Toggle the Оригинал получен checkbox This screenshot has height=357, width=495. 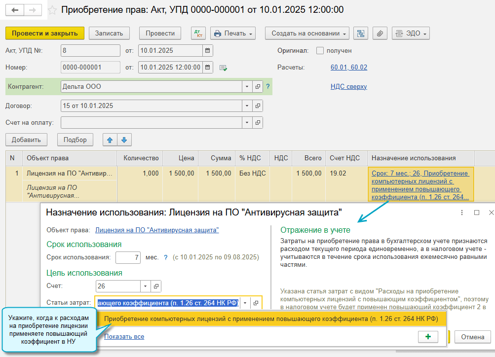click(320, 51)
